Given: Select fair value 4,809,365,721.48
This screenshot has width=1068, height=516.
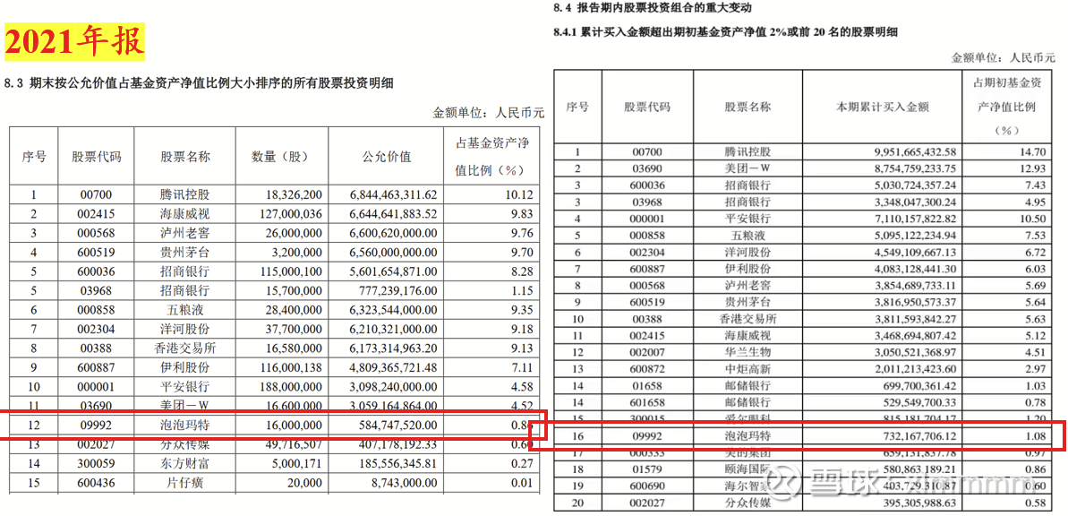Looking at the screenshot, I should (x=394, y=367).
